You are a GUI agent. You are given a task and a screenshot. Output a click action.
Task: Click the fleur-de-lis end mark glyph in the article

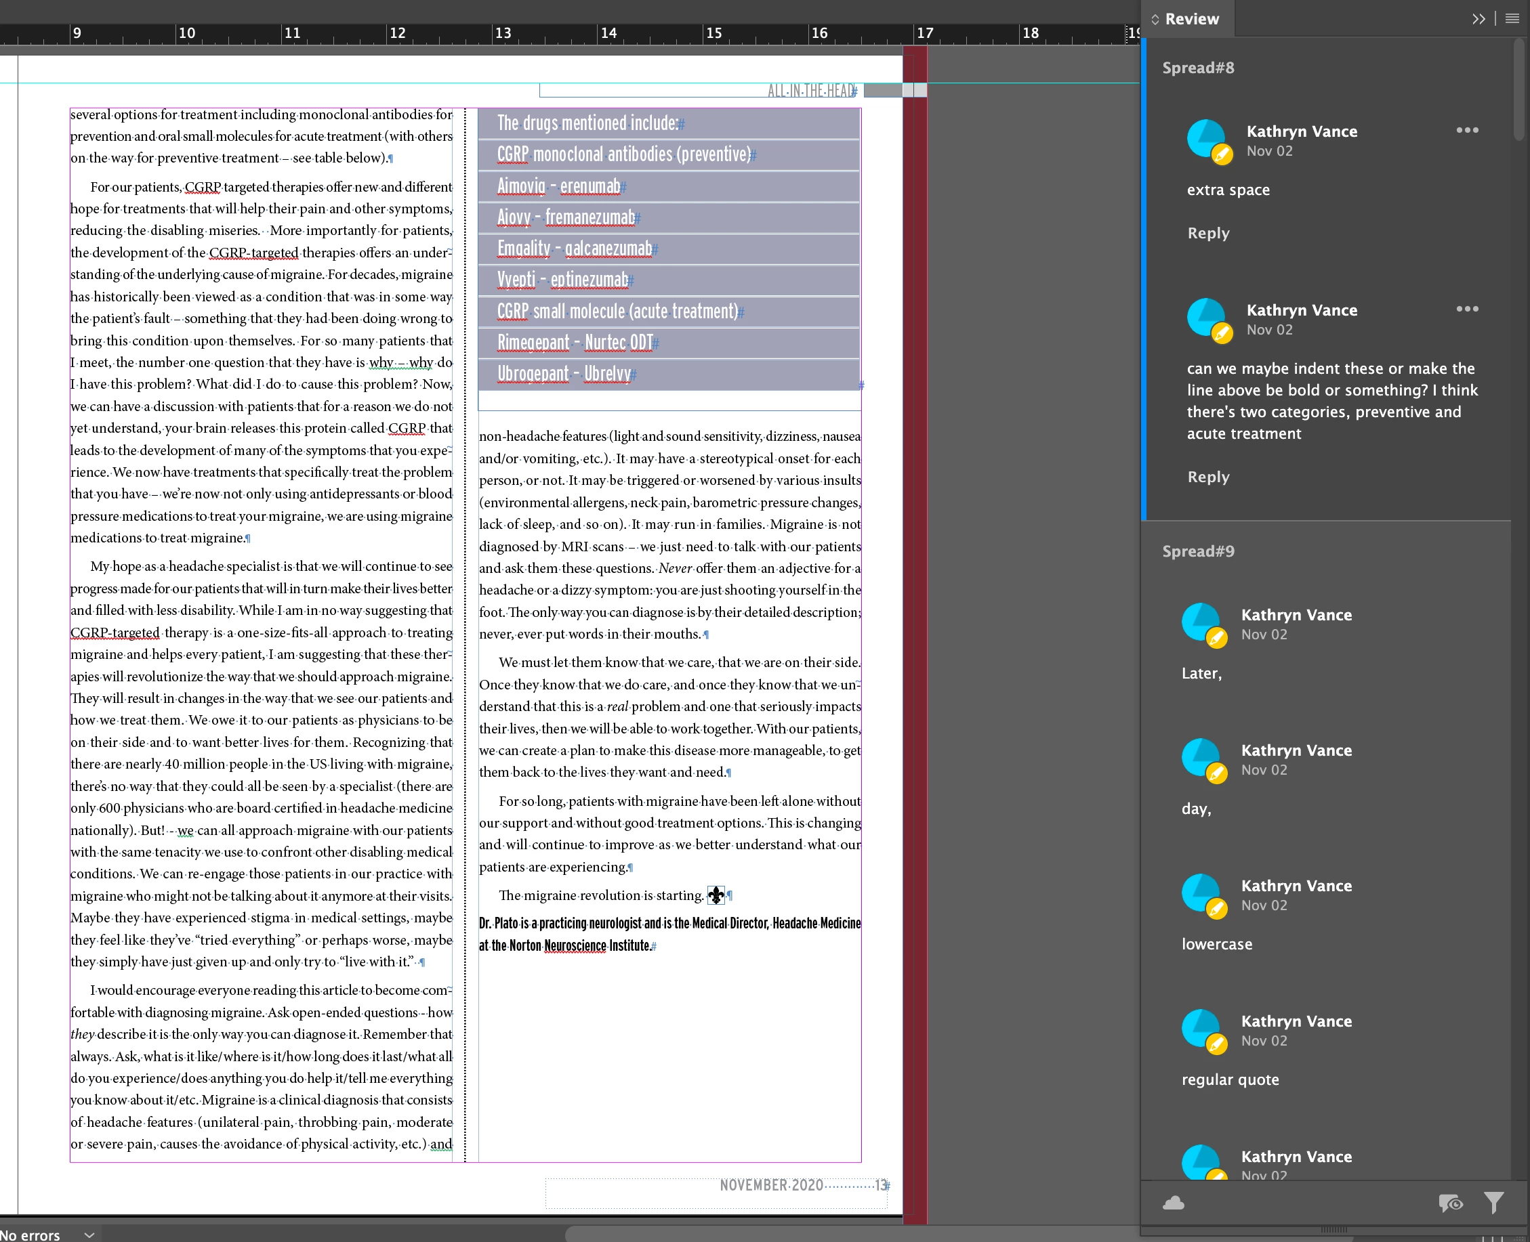click(716, 895)
